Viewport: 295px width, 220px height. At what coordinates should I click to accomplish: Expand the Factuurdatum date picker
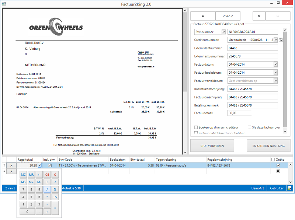(275, 64)
